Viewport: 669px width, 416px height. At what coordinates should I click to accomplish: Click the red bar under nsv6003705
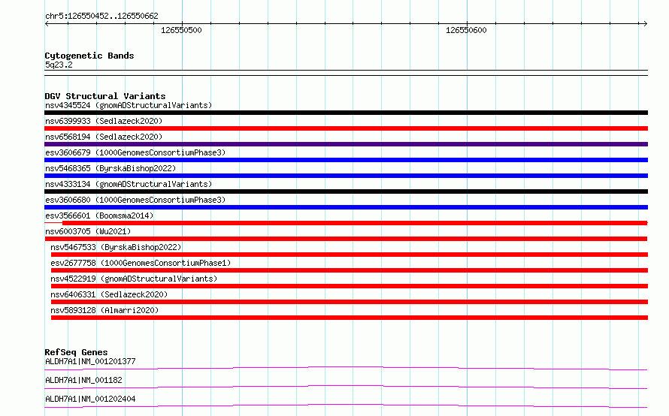click(x=346, y=239)
